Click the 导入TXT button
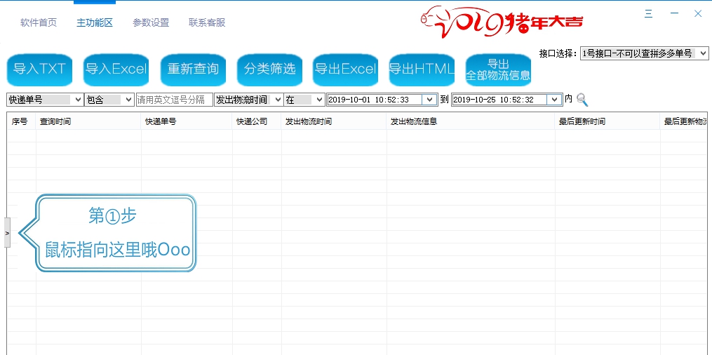 (x=39, y=69)
